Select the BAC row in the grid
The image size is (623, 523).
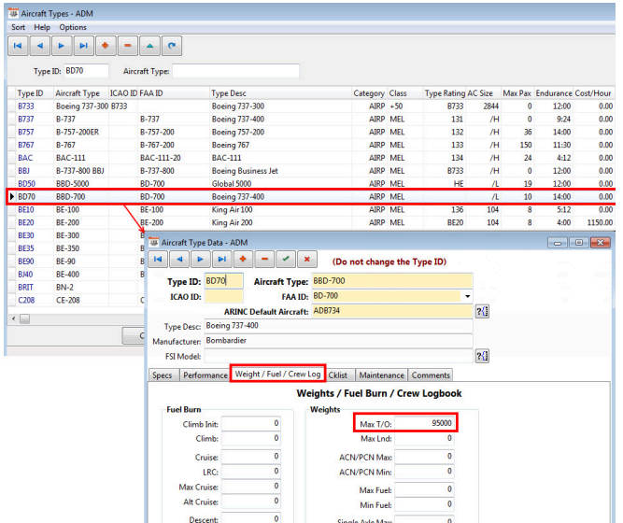311,158
